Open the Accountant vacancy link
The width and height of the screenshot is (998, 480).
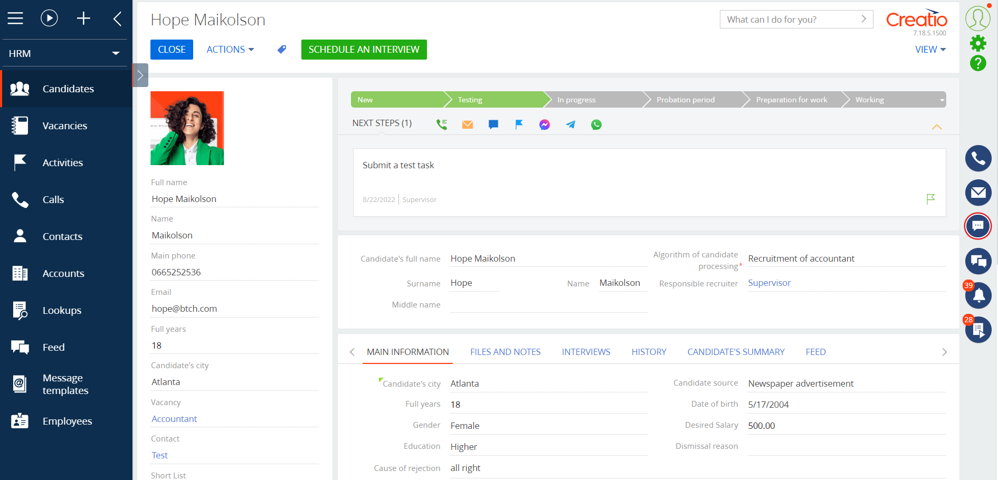(174, 418)
